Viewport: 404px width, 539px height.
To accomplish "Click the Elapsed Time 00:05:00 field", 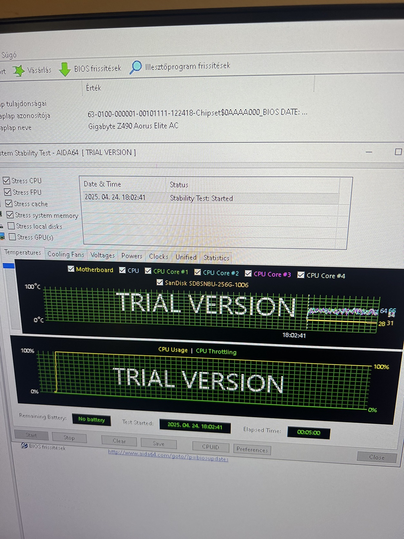I will tap(309, 432).
